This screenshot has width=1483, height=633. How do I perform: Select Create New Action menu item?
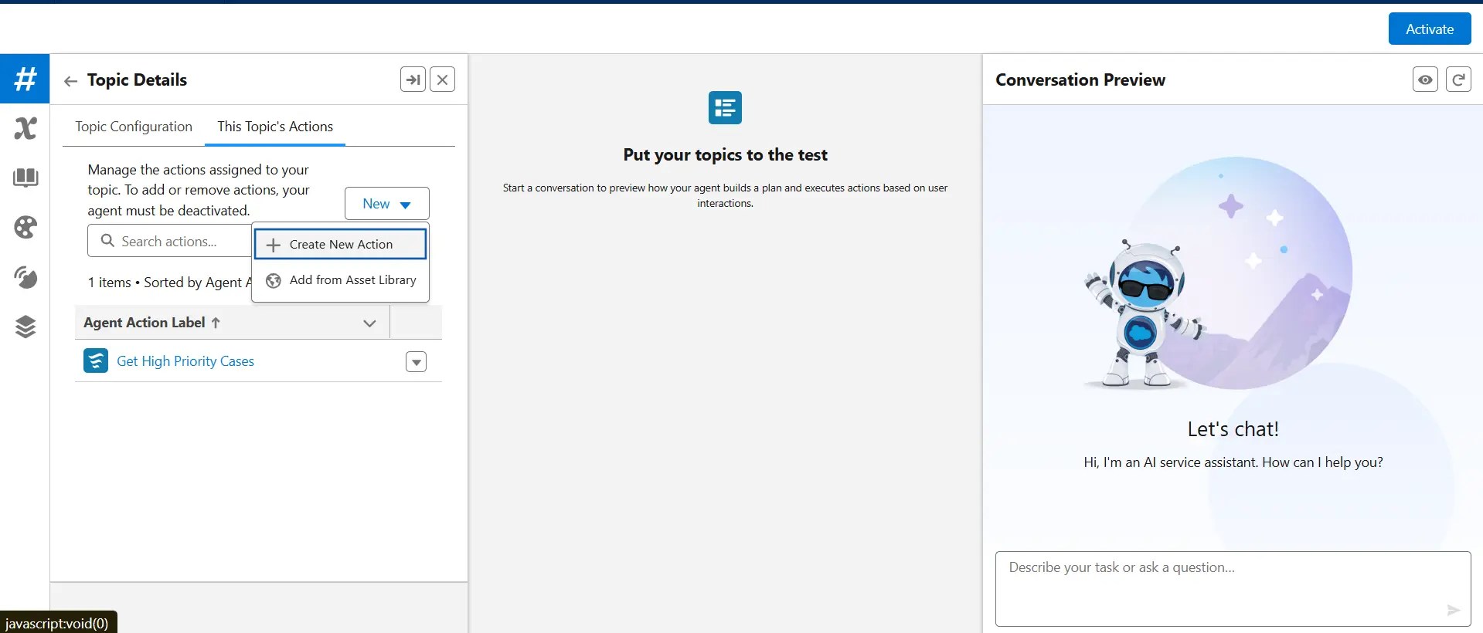coord(340,244)
